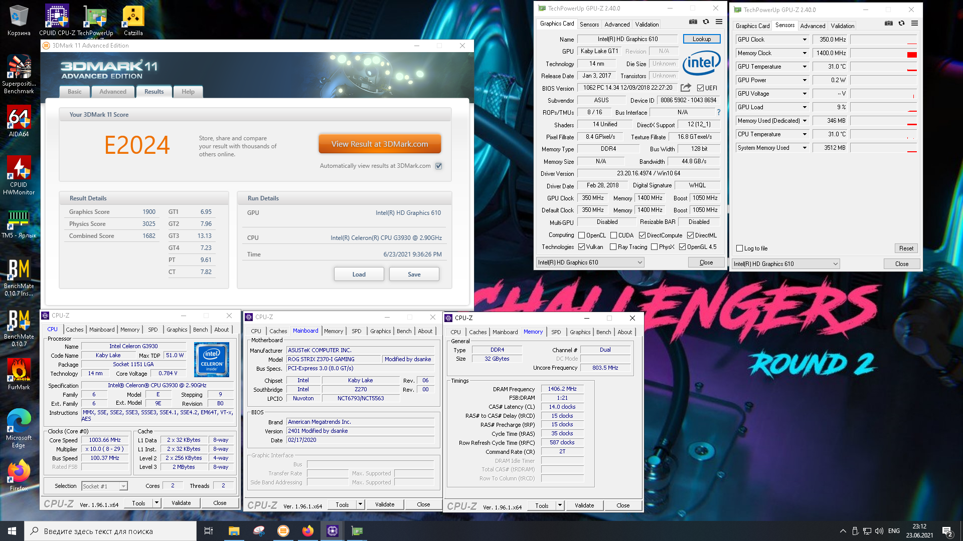Open BenchMate 0.10.7 installer icon

click(x=19, y=277)
